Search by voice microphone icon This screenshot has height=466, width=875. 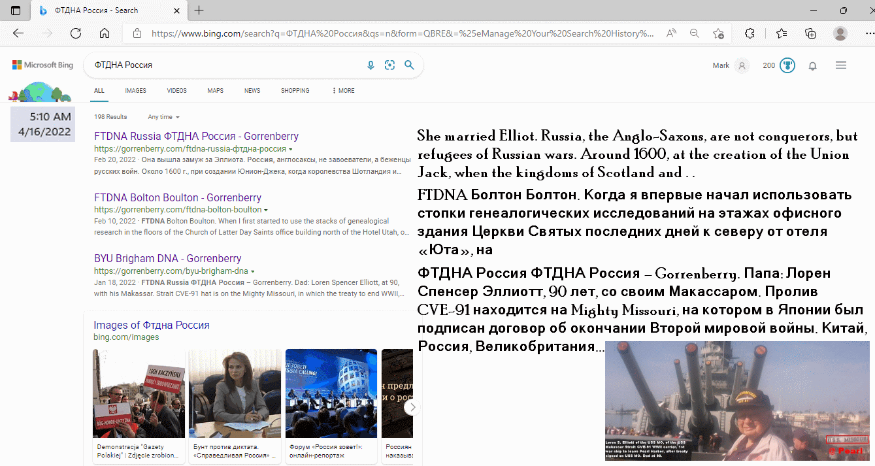(x=371, y=65)
